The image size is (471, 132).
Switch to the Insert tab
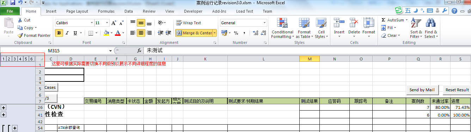point(51,11)
